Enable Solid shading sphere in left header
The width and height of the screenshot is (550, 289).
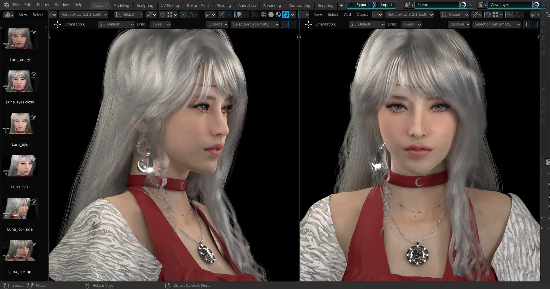click(x=271, y=15)
